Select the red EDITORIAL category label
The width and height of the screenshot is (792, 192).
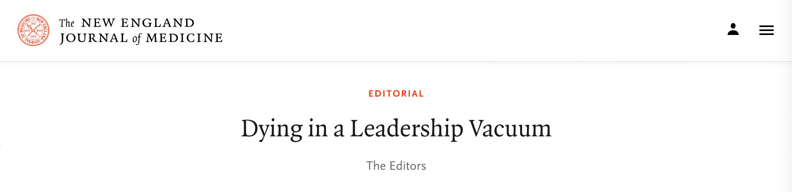point(396,94)
